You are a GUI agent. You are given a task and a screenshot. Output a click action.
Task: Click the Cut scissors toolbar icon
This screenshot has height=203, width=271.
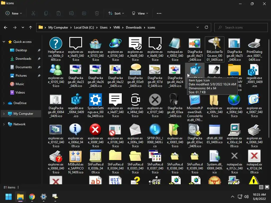[33, 13]
